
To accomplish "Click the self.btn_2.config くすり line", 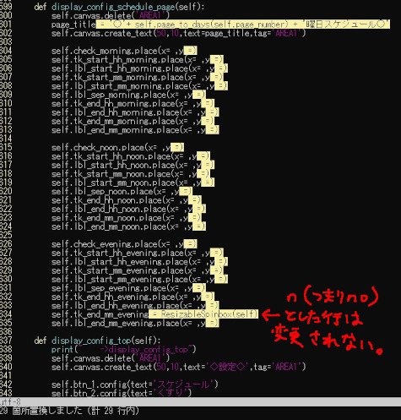I will coord(122,393).
